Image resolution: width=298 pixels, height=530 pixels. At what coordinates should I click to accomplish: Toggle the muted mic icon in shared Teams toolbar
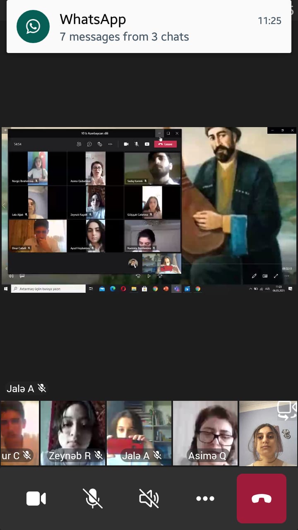point(137,144)
